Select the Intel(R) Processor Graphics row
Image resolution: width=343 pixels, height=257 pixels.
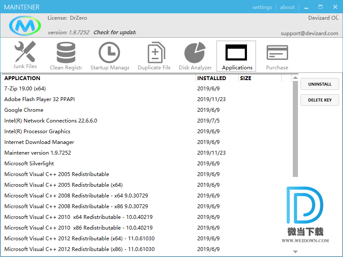[x=147, y=131]
